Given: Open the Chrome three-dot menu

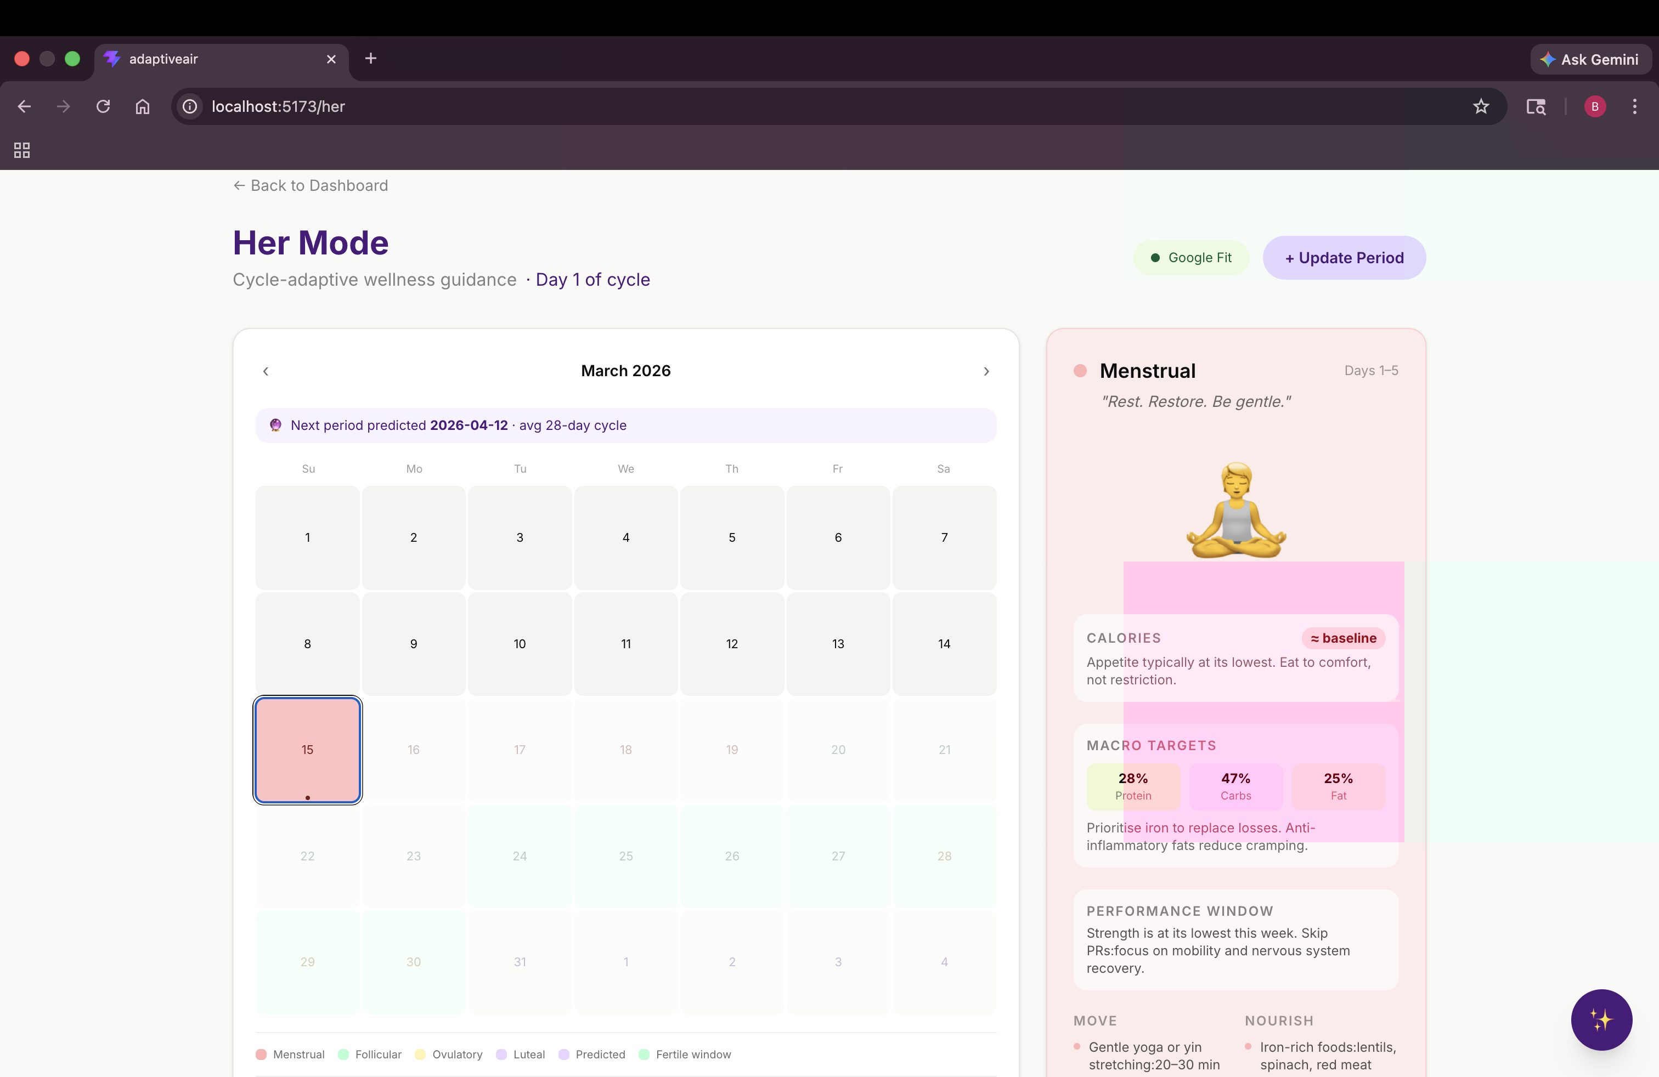Looking at the screenshot, I should tap(1634, 106).
